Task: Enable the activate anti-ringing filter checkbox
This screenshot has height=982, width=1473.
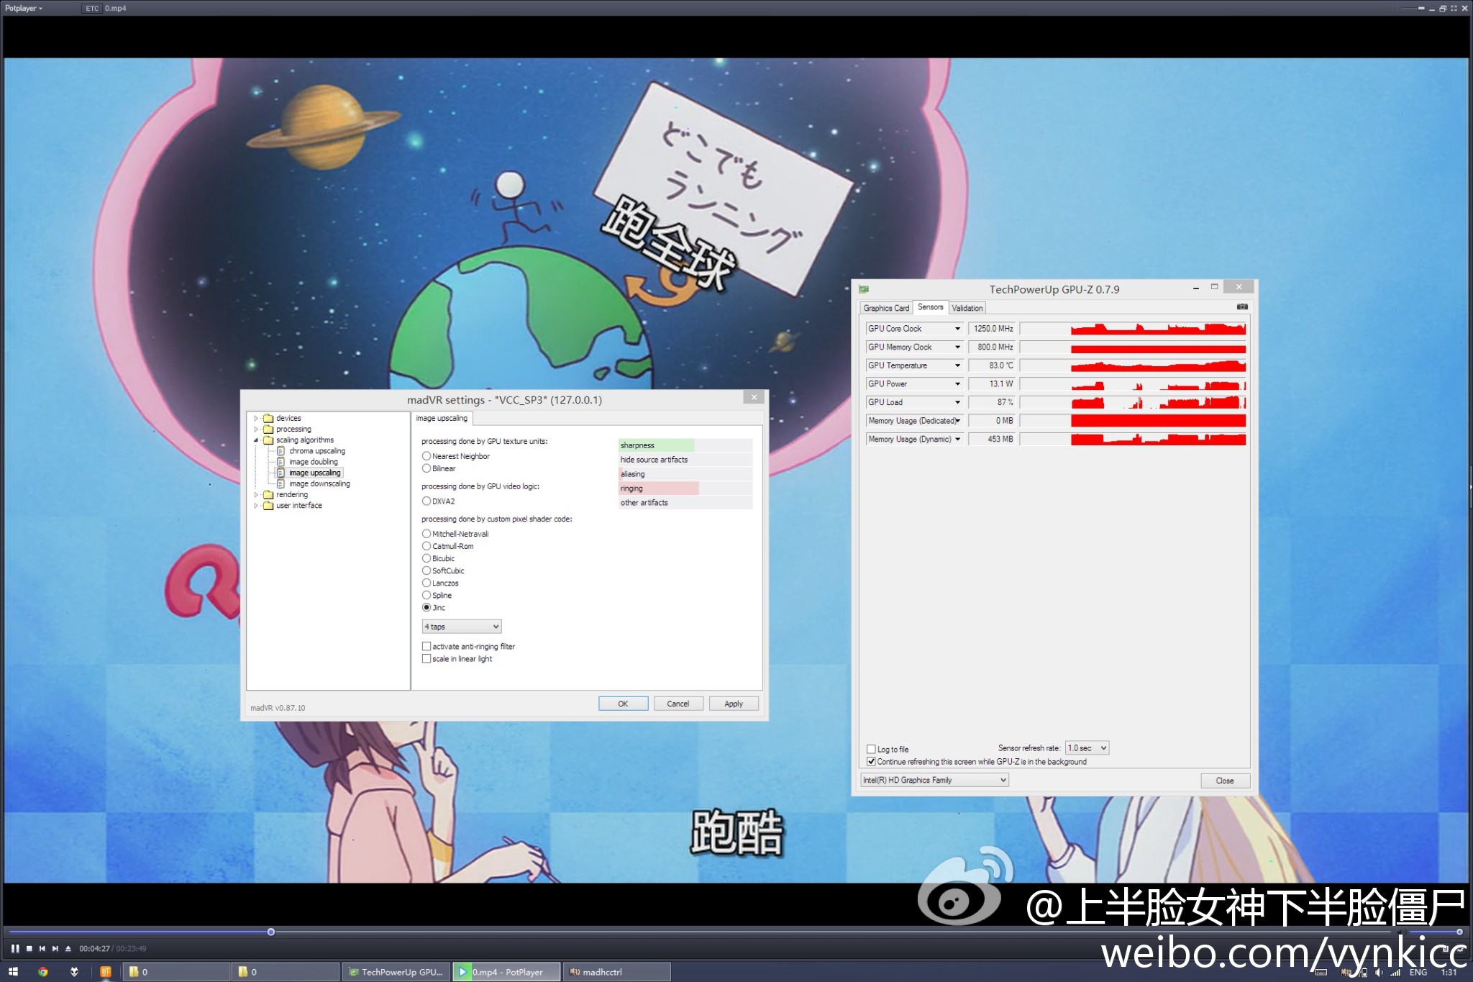Action: click(427, 647)
